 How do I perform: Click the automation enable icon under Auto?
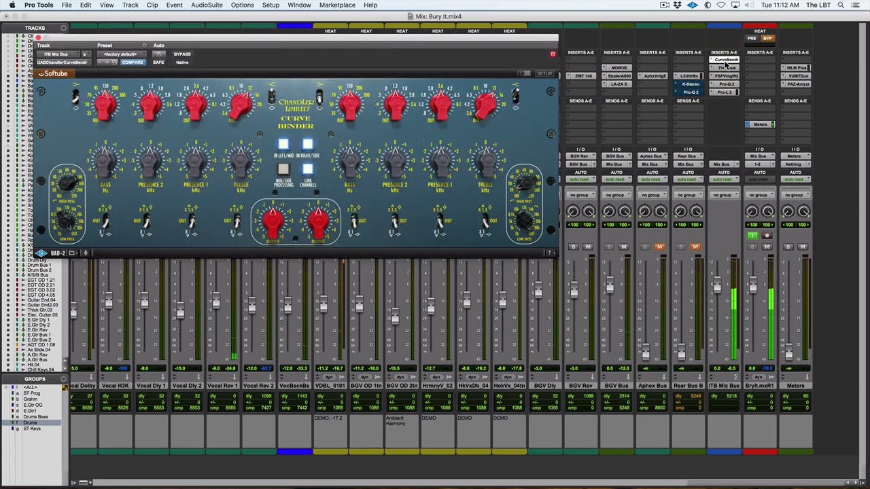pyautogui.click(x=158, y=54)
